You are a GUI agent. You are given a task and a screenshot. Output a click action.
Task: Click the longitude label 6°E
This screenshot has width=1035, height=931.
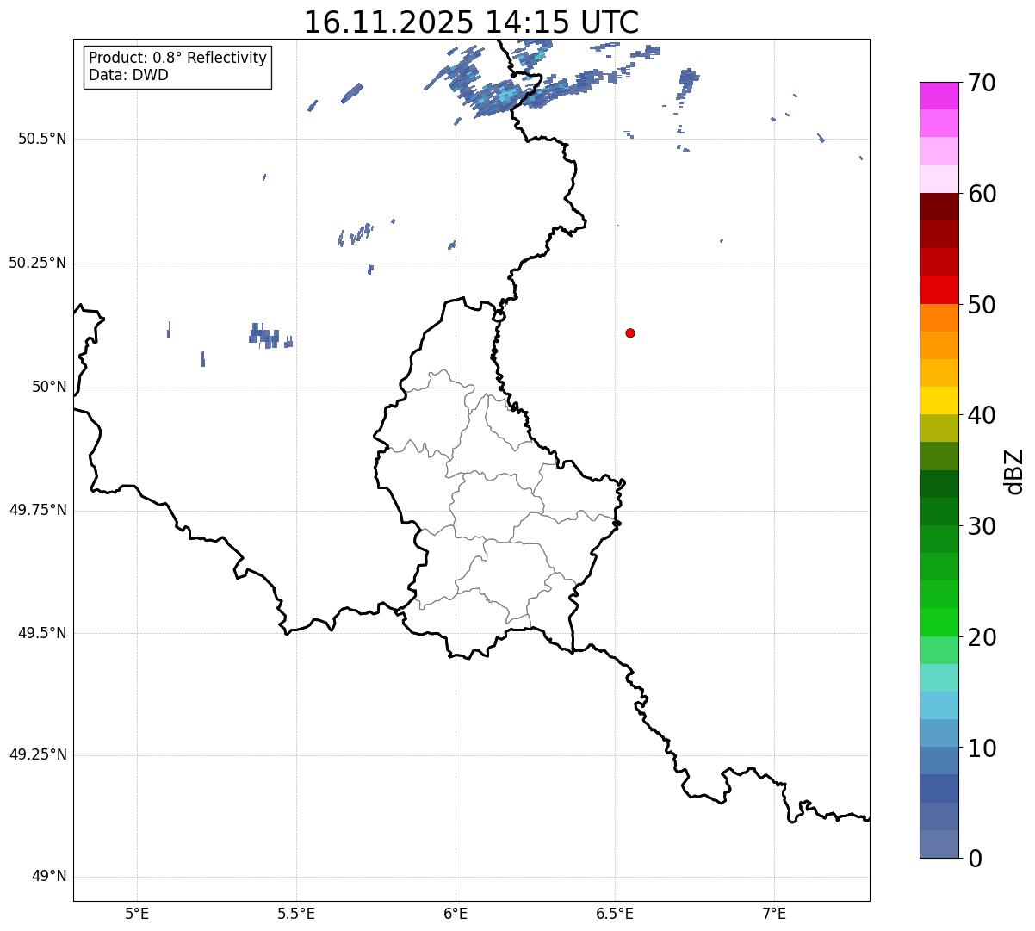click(x=456, y=913)
